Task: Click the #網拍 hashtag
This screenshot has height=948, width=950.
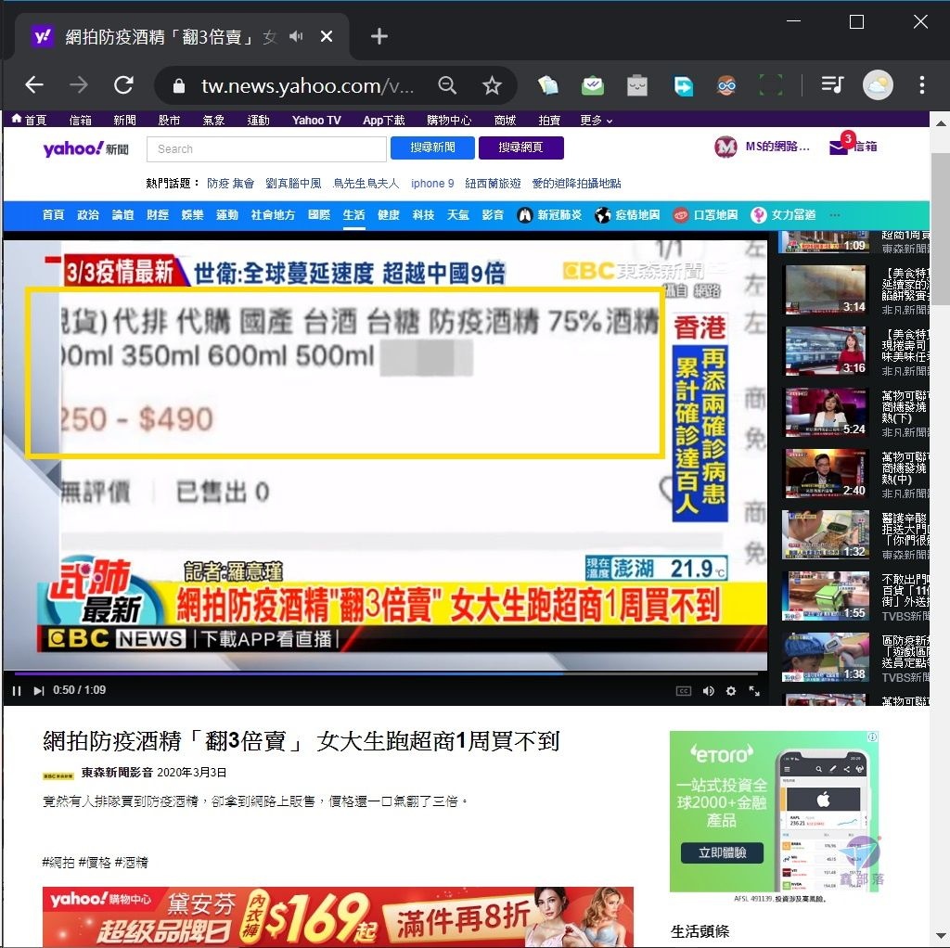Action: (x=58, y=862)
